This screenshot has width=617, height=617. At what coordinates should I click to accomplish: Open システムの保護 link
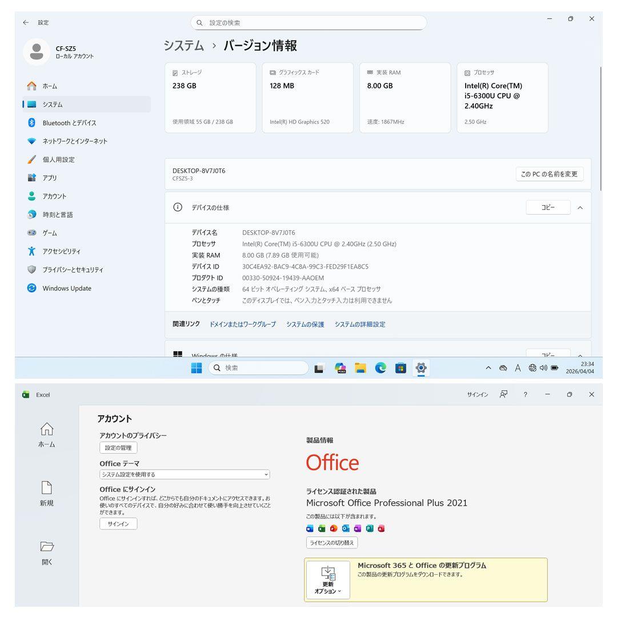click(305, 324)
